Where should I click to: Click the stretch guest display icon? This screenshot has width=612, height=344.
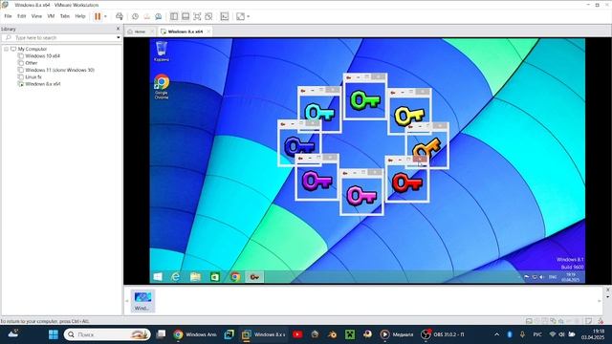(240, 16)
